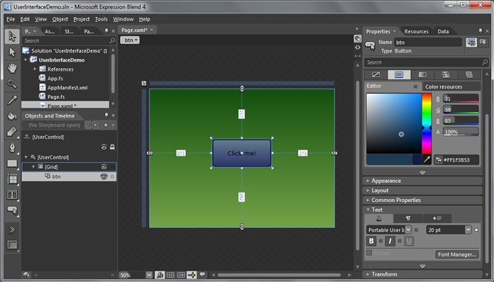Image resolution: width=494 pixels, height=282 pixels.
Task: Click the lock-all padlock icon
Action: point(112,147)
